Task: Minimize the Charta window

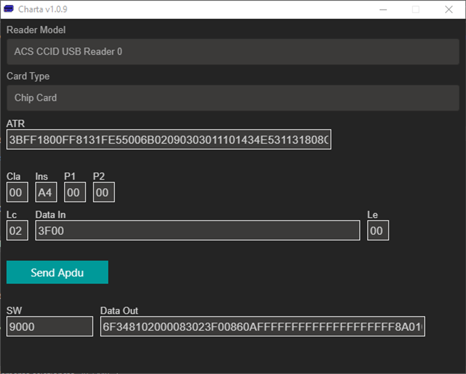Action: (383, 9)
